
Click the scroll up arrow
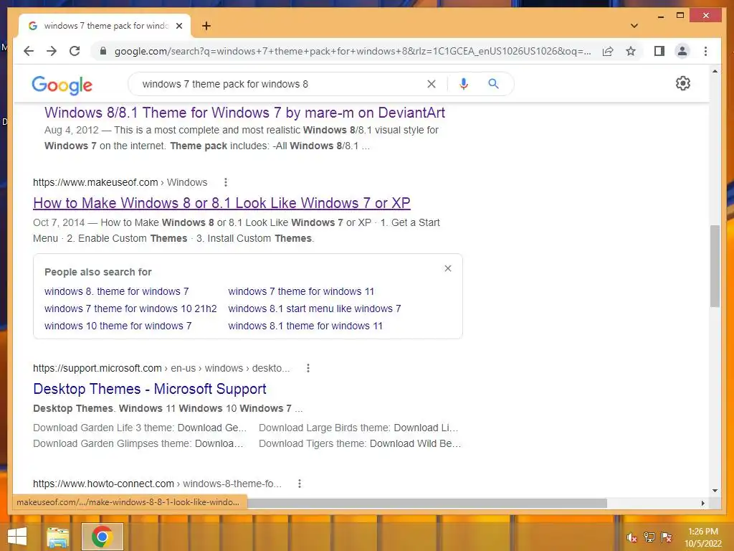[715, 71]
